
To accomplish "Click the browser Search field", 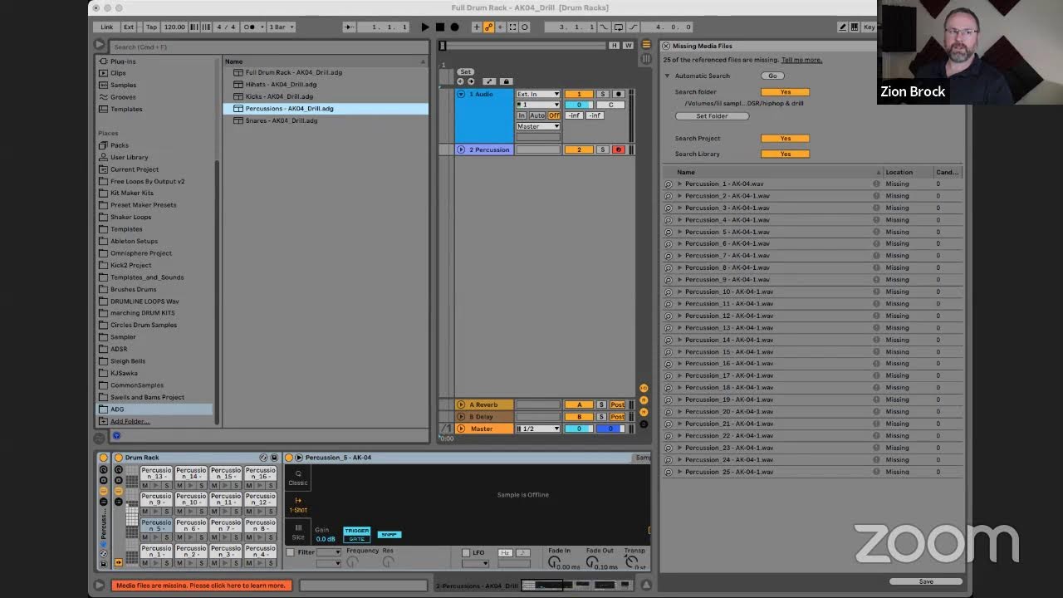I will pos(267,47).
